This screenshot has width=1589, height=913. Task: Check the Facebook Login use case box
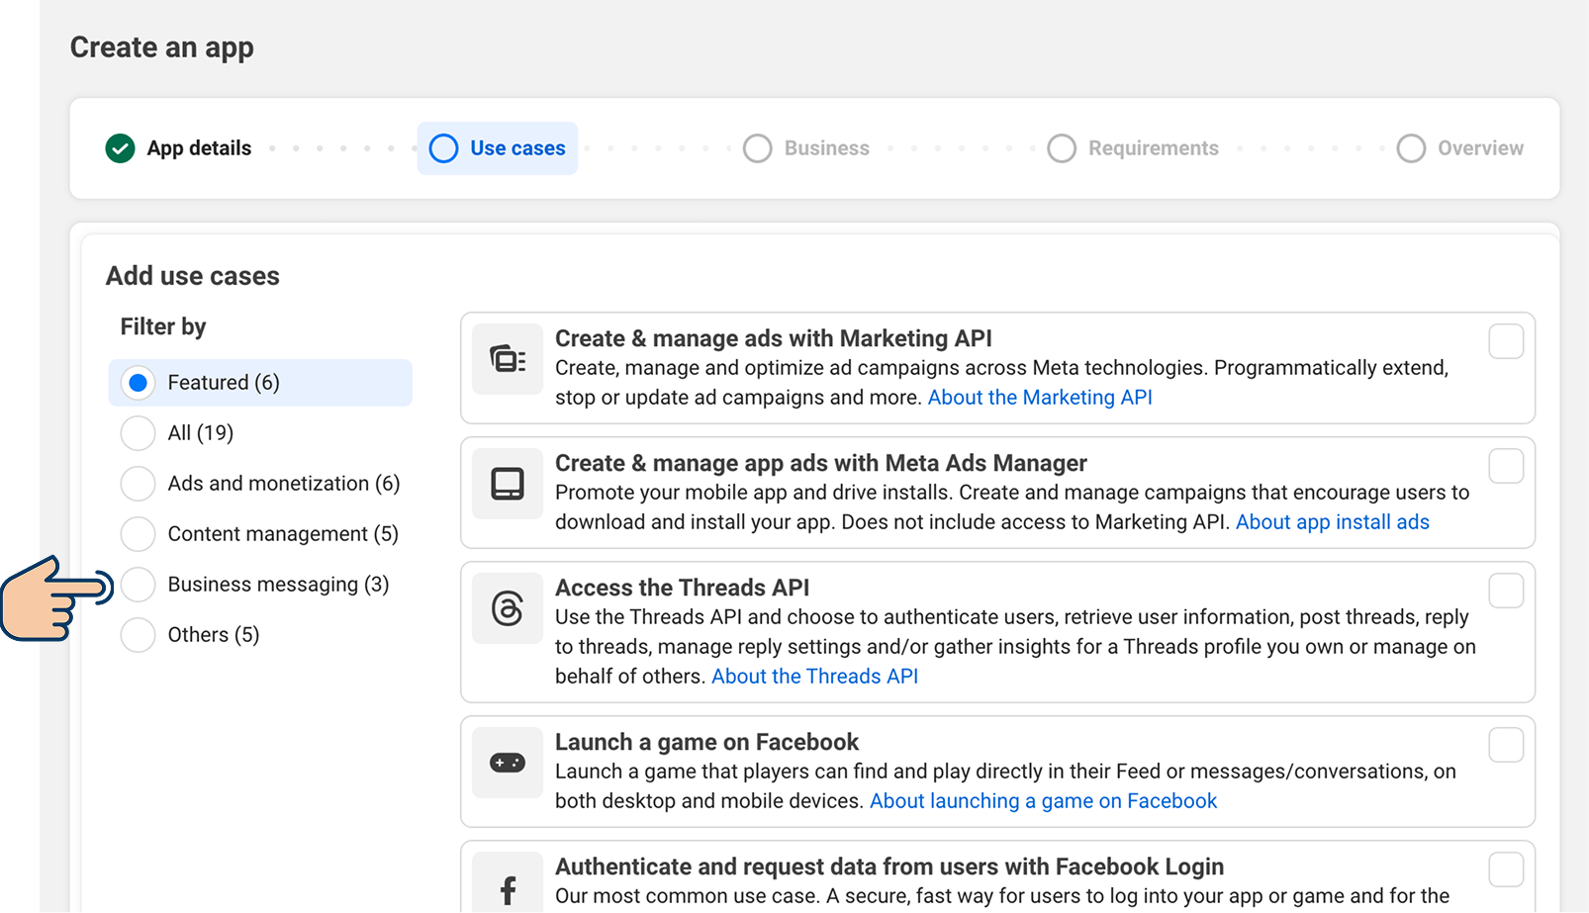pyautogui.click(x=1506, y=869)
